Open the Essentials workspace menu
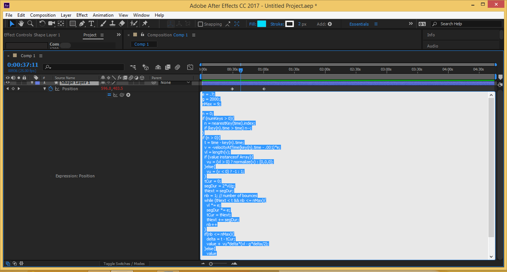 click(376, 24)
